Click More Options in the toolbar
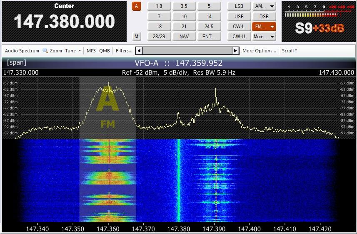Viewport: 357px width, 234px height. click(x=259, y=51)
